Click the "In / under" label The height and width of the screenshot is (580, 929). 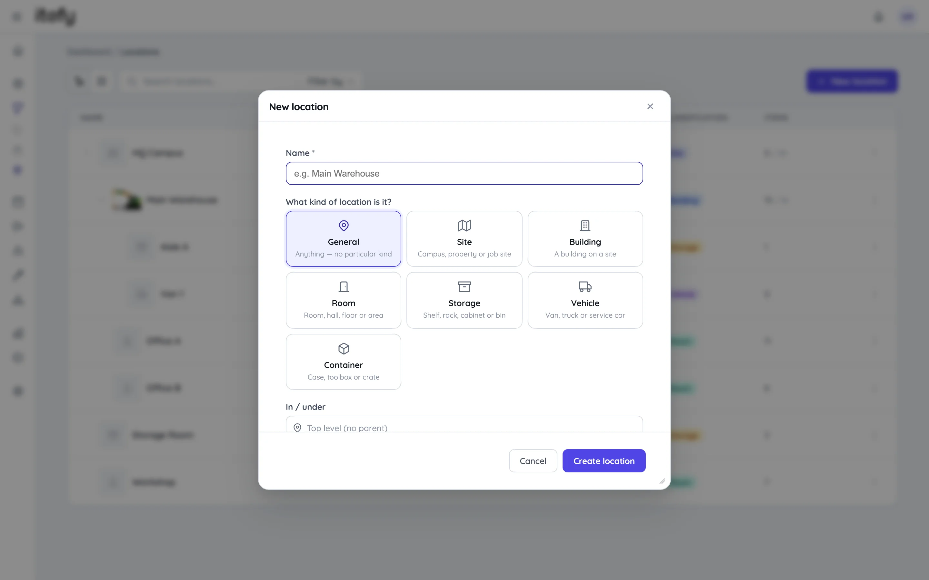[x=305, y=407]
